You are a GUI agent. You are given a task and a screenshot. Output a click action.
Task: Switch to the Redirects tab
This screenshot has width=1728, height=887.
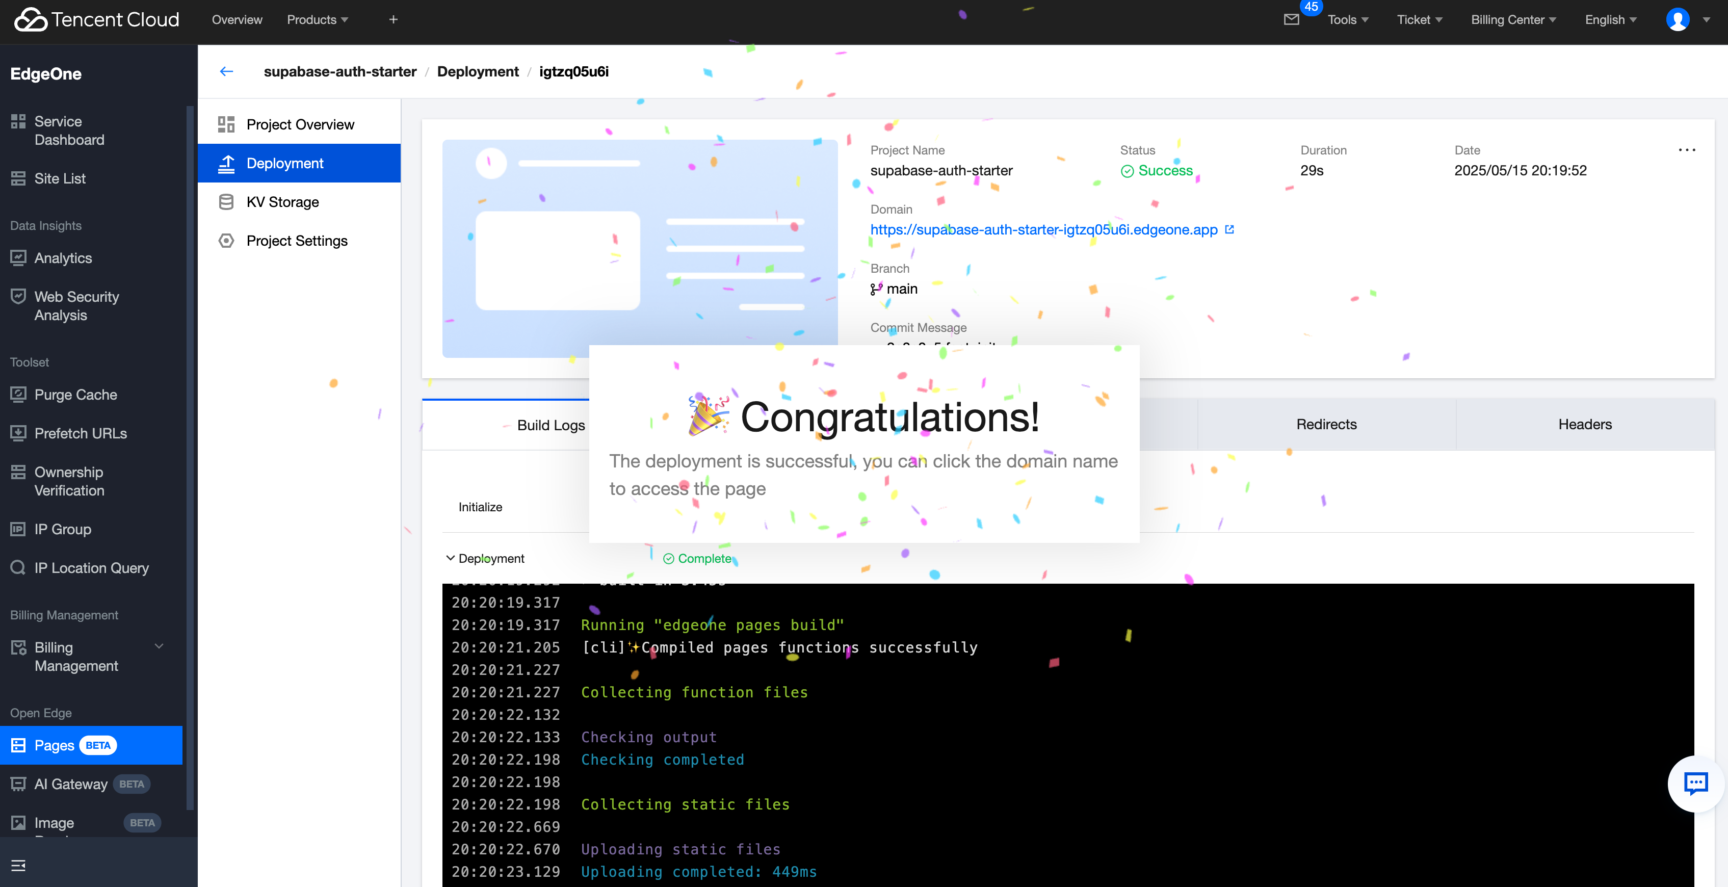[1326, 424]
